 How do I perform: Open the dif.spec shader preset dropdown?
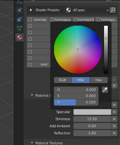[87, 10]
